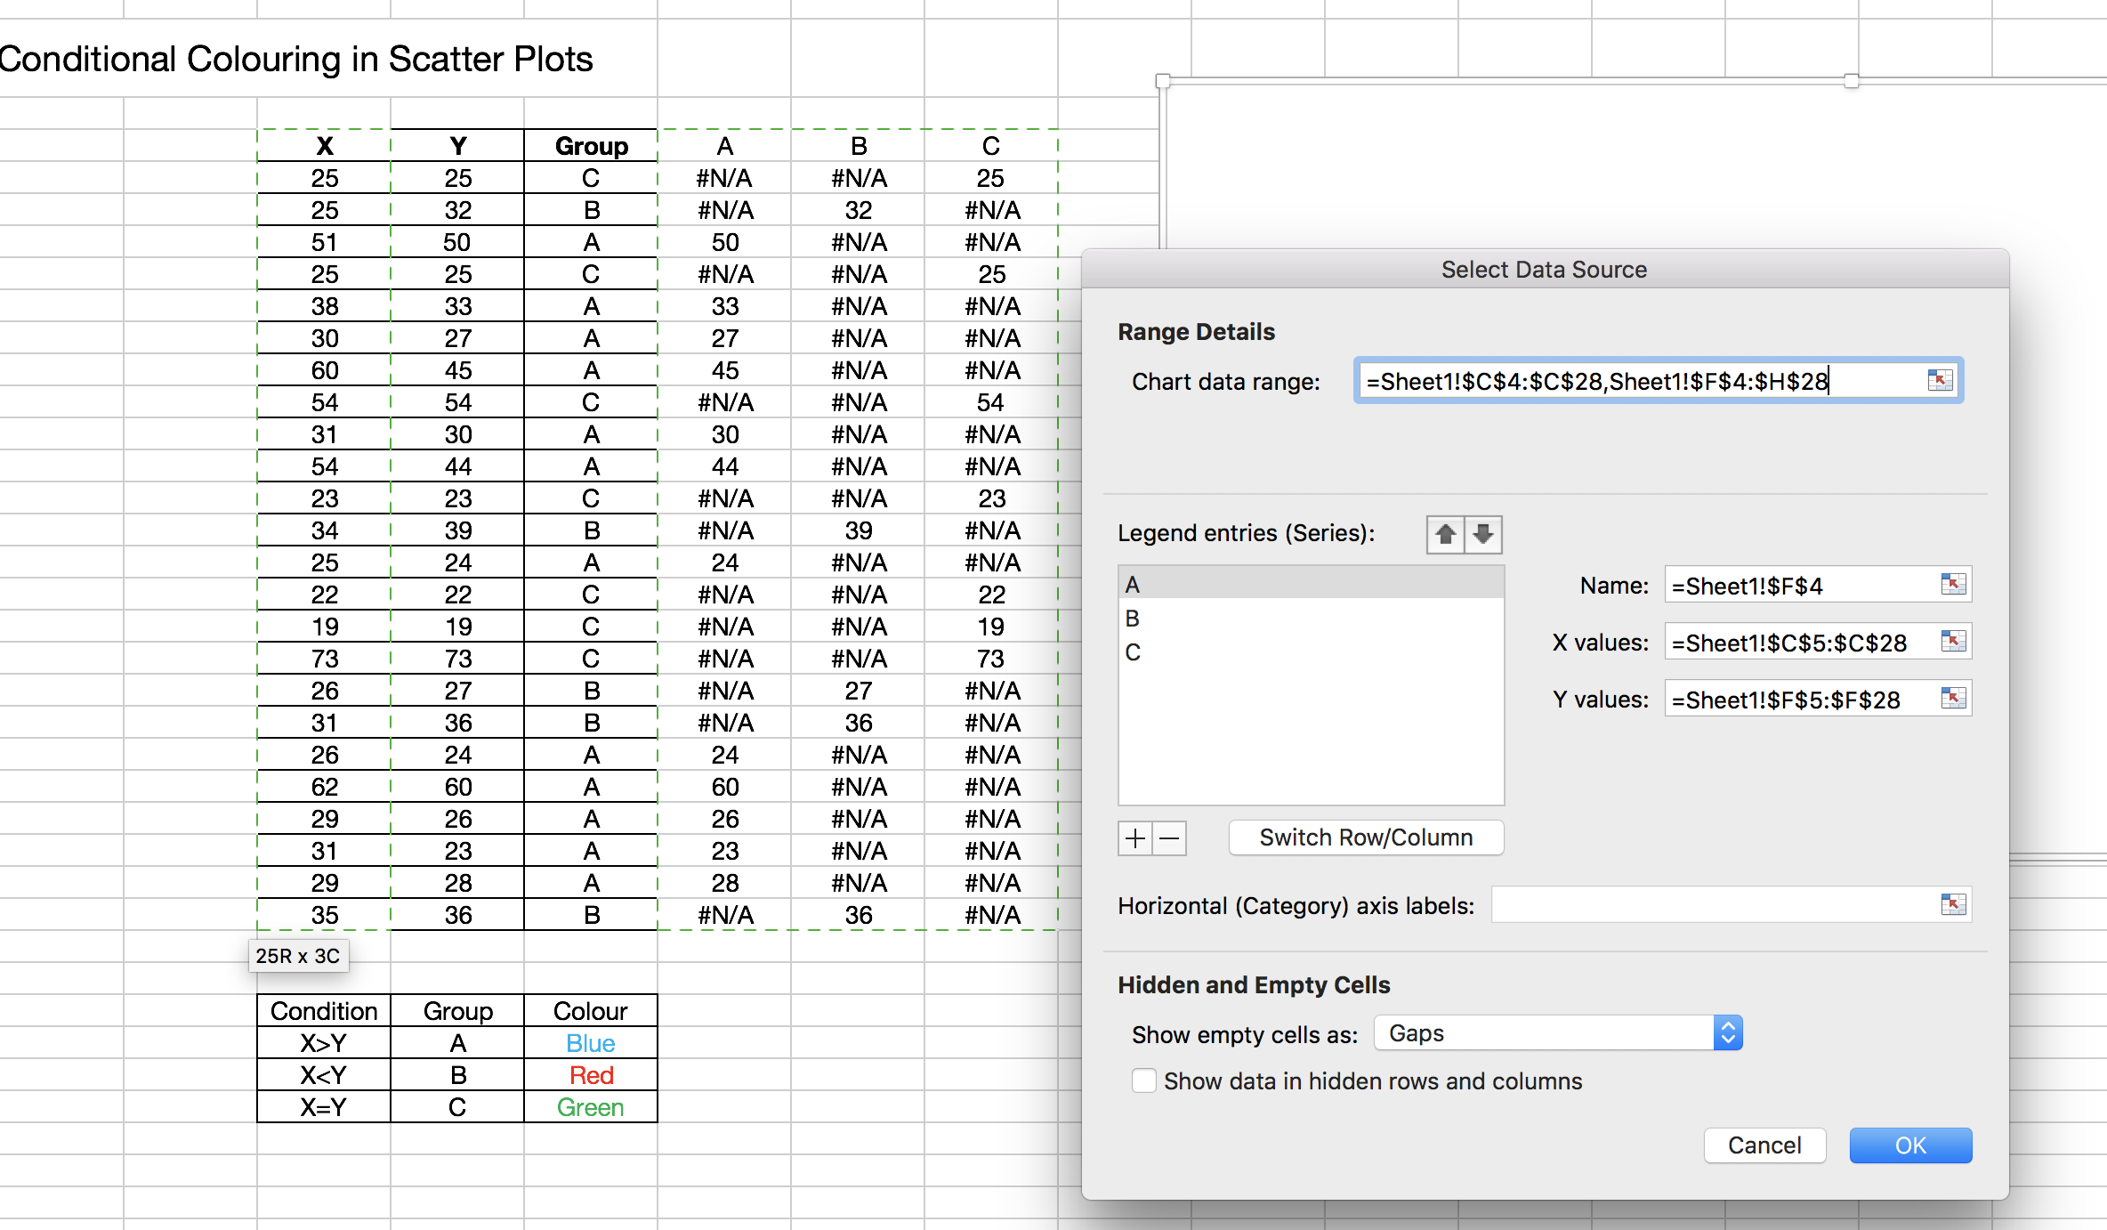Screen dimensions: 2107x1230
Task: Click the Switch Row/Column button
Action: click(1367, 838)
